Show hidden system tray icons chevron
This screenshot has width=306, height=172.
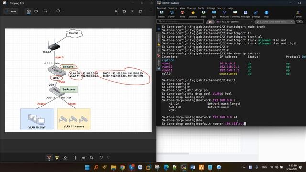pos(244,167)
